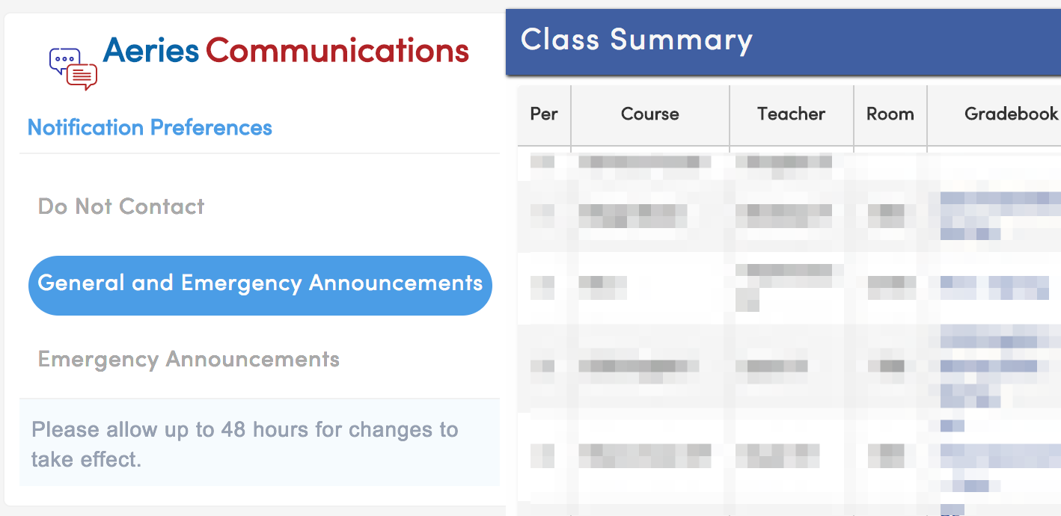The height and width of the screenshot is (516, 1061).
Task: Select the Do Not Contact option
Action: tap(121, 206)
